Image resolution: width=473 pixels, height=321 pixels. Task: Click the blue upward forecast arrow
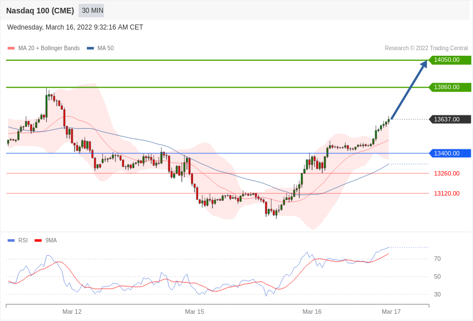(x=408, y=90)
